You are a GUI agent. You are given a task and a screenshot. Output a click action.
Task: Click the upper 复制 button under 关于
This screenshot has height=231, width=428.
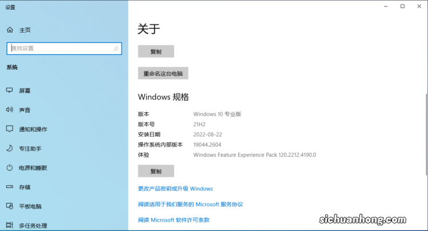click(156, 51)
